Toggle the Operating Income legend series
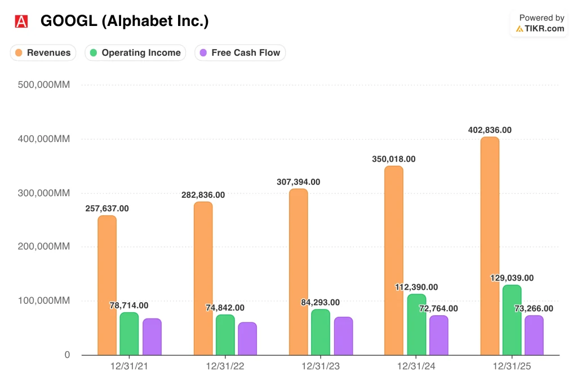The width and height of the screenshot is (577, 385). [x=135, y=53]
